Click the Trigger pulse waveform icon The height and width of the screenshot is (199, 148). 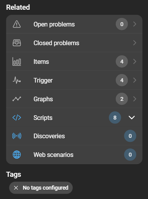coord(17,80)
